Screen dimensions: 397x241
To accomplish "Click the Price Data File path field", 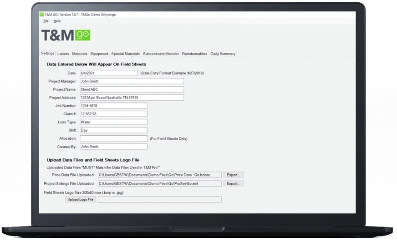I will pyautogui.click(x=160, y=175).
